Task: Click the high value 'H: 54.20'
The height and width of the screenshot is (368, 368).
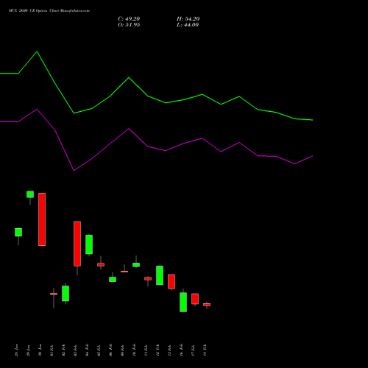Action: [x=188, y=19]
